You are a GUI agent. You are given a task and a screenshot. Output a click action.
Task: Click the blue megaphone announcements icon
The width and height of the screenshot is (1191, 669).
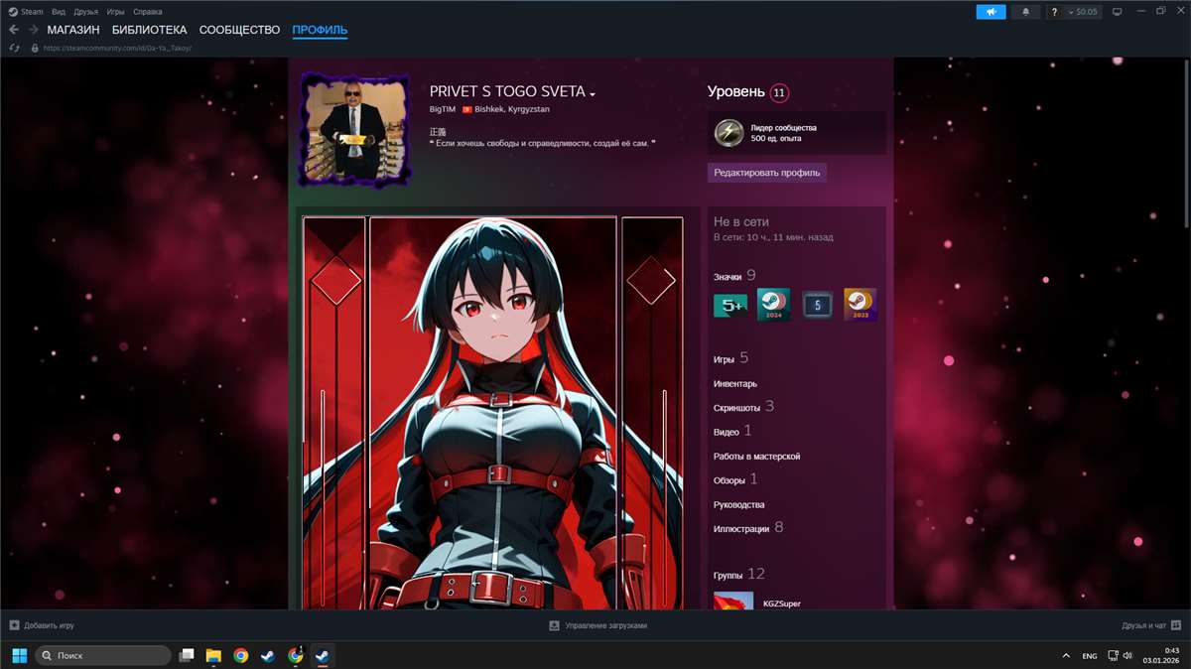(991, 12)
